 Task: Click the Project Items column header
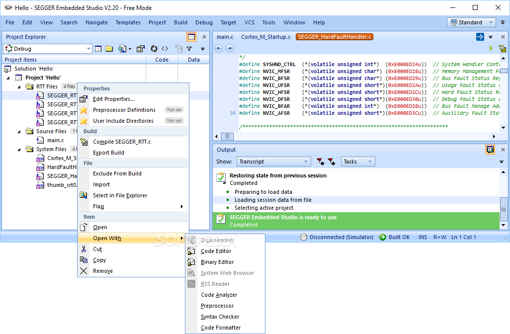tap(74, 60)
